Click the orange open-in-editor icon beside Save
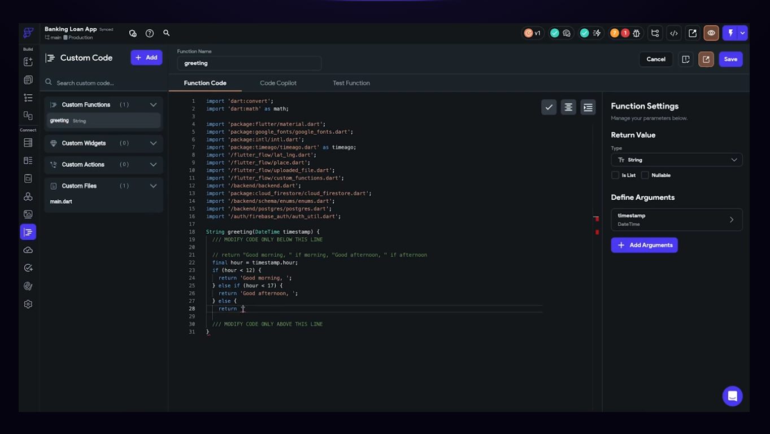The height and width of the screenshot is (434, 770). [706, 59]
